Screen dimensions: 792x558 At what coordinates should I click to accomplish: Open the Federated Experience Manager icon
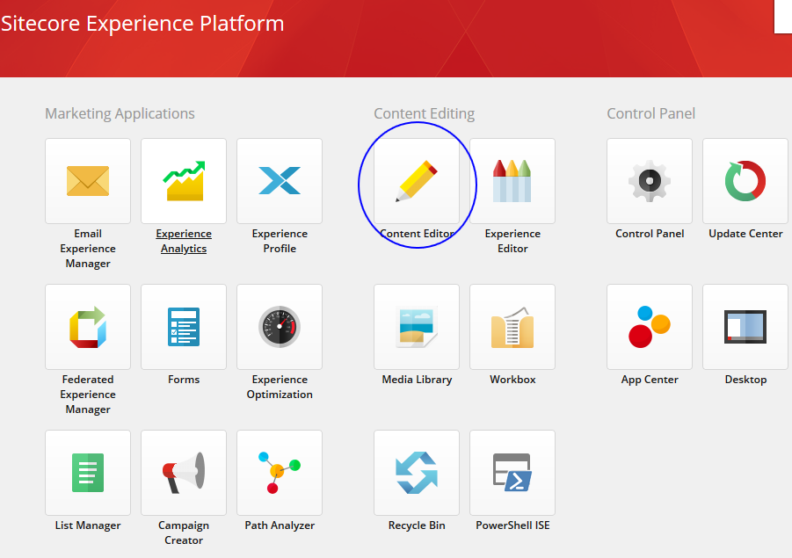pos(88,327)
